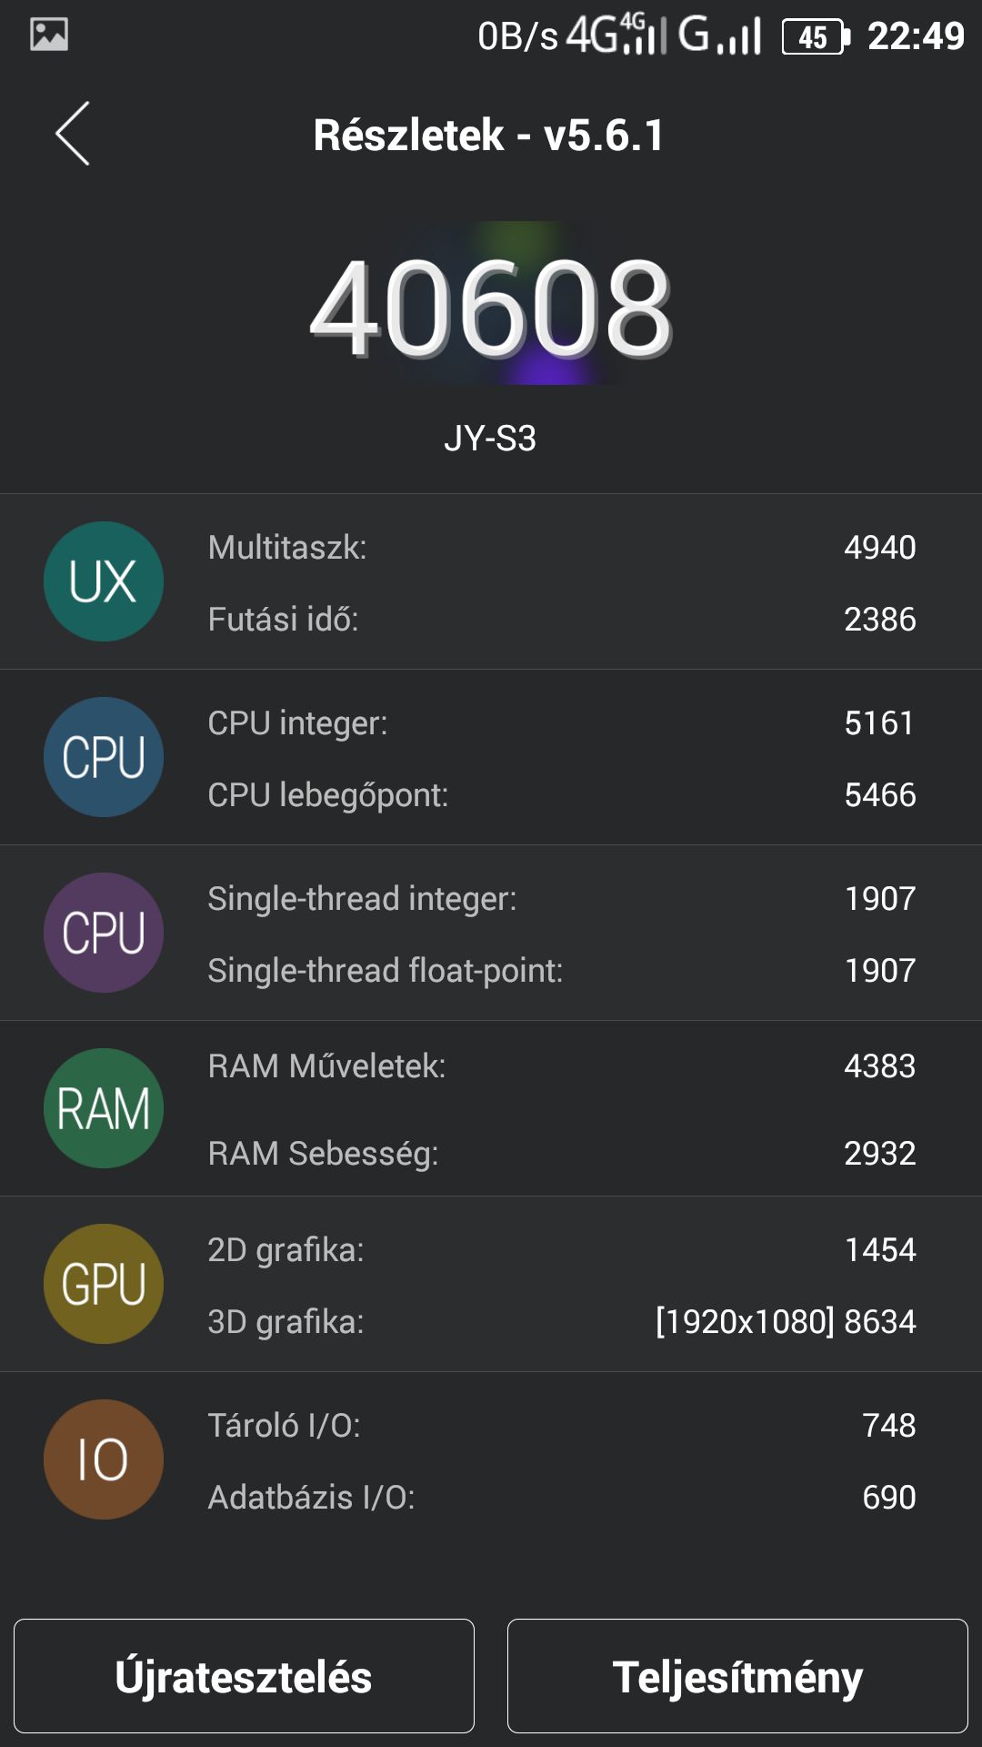Click the Újratesztelés button
Screen dimensions: 982x1747
tap(244, 1676)
